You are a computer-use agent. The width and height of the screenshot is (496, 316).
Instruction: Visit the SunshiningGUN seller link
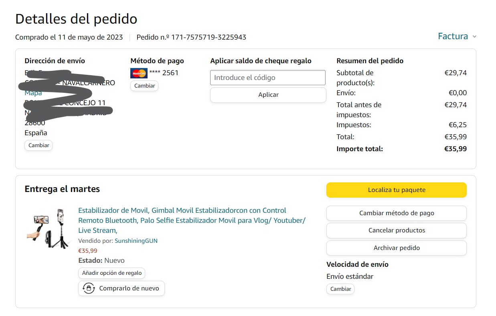tap(136, 241)
